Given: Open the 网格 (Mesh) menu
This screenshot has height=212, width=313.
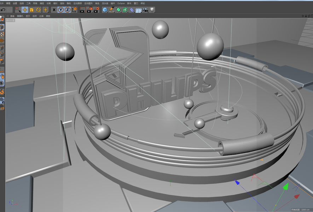Looking at the screenshot, I should (x=35, y=4).
